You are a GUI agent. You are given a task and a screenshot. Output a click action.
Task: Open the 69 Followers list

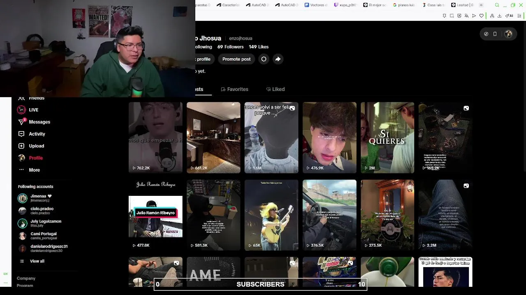click(x=231, y=47)
